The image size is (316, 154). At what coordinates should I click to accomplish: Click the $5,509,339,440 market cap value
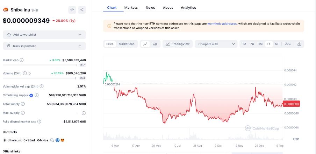click(x=74, y=60)
